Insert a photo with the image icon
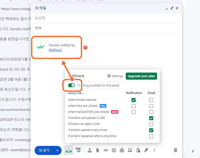 click(x=130, y=150)
